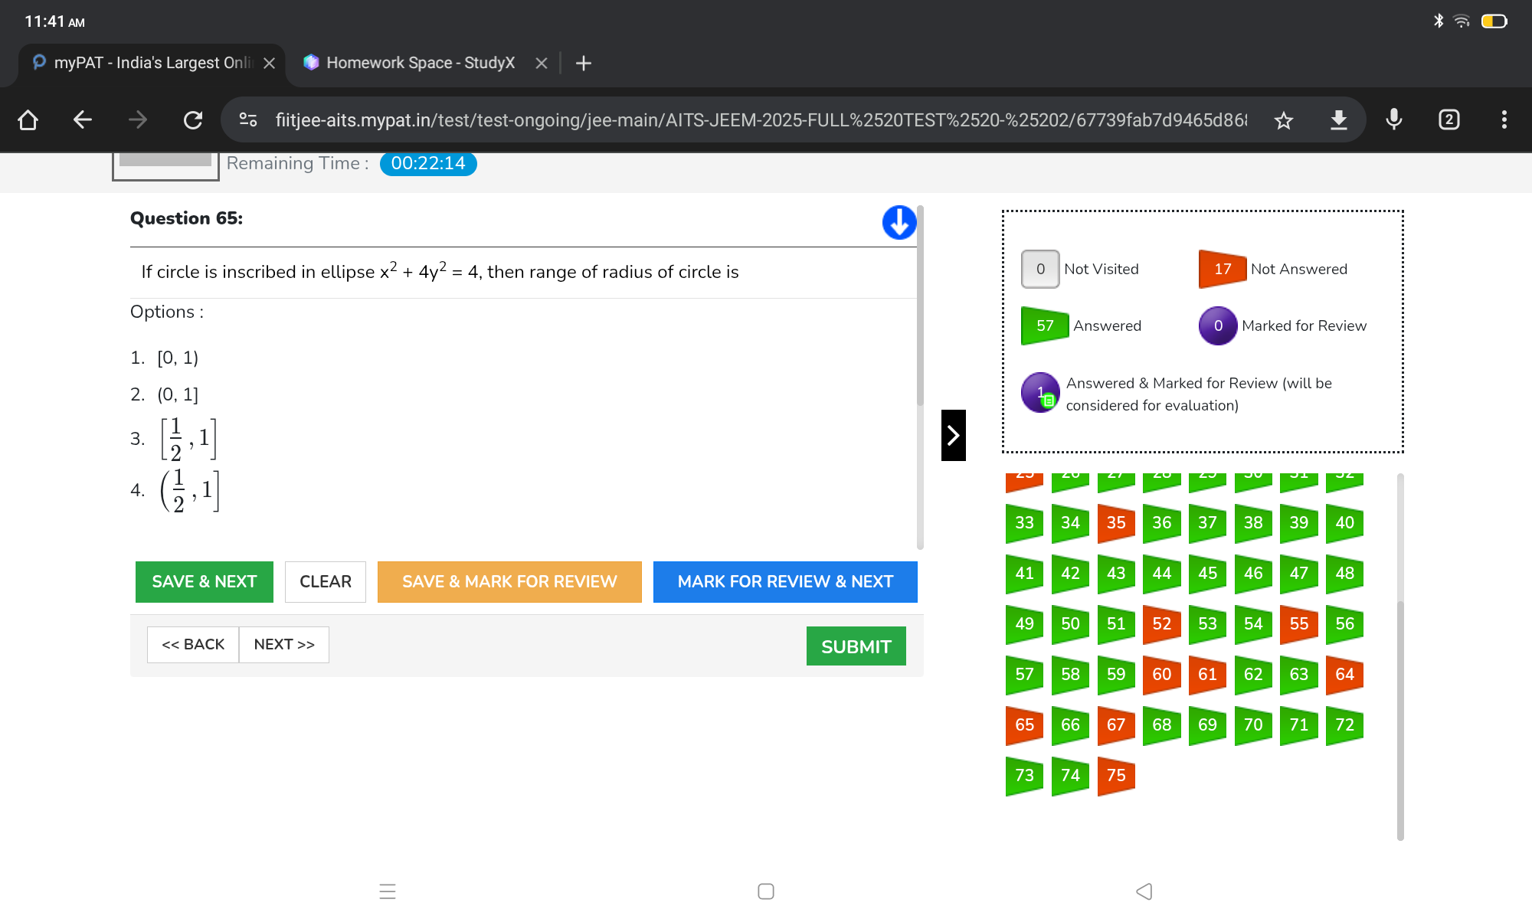Tap Android back triangle button

tap(1144, 891)
